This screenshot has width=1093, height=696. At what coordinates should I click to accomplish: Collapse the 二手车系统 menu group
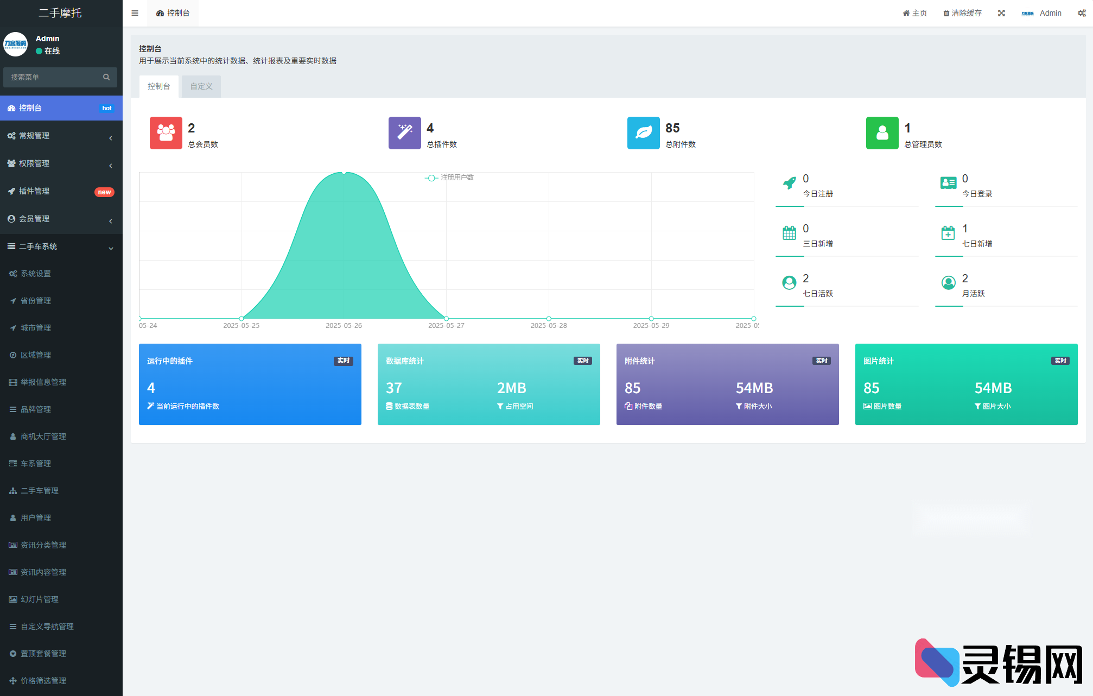click(61, 246)
